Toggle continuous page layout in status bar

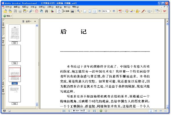pos(156,111)
